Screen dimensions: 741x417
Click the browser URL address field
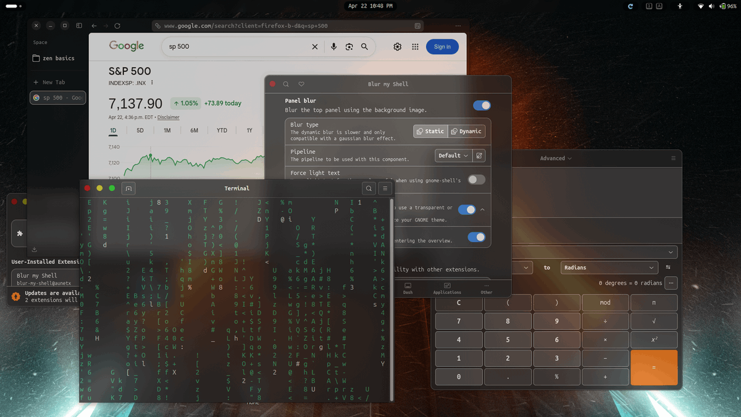click(x=287, y=26)
